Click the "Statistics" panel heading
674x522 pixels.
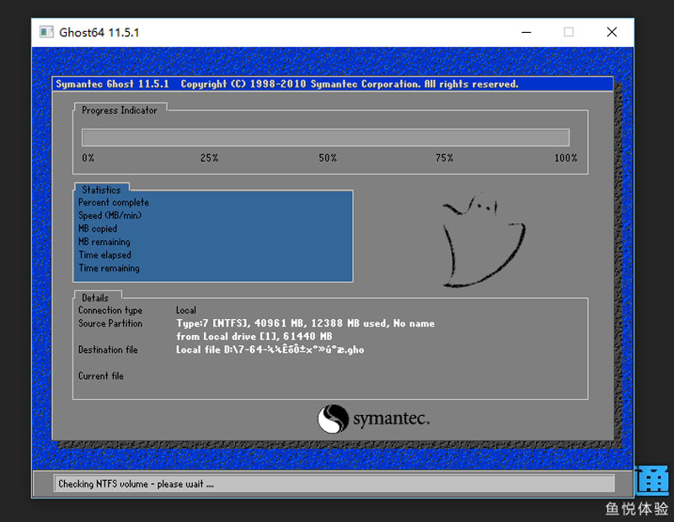pos(101,190)
